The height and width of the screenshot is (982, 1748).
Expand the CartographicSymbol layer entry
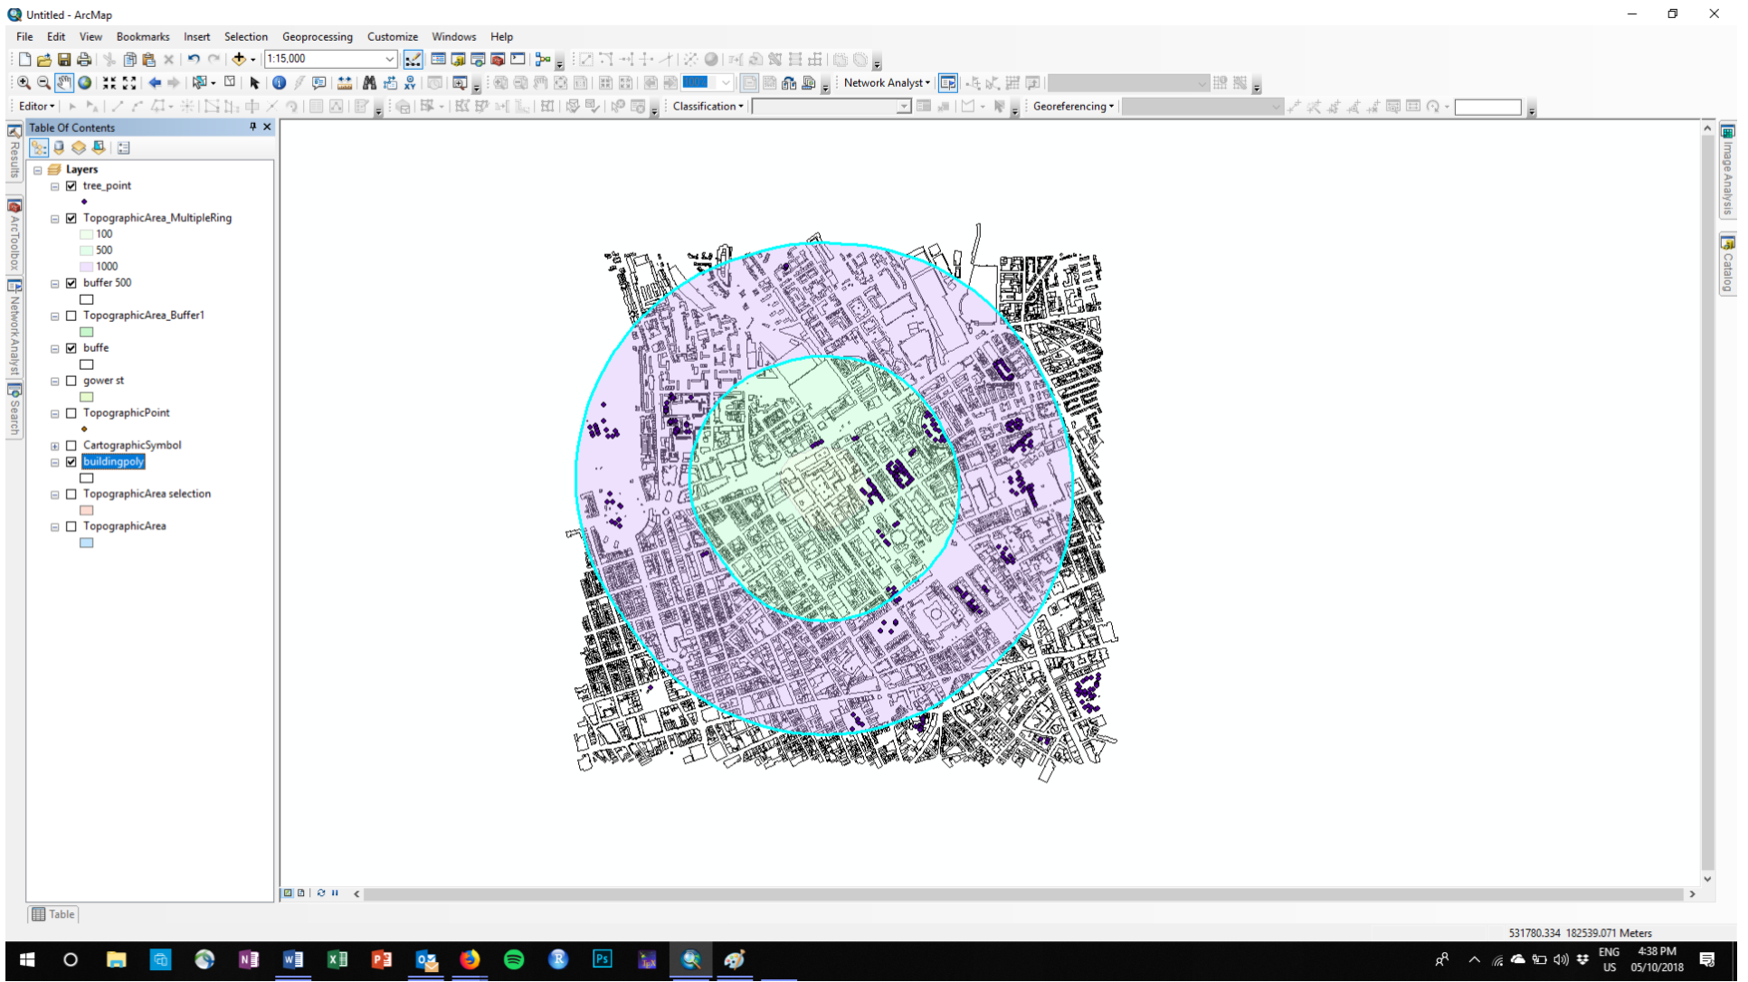54,445
